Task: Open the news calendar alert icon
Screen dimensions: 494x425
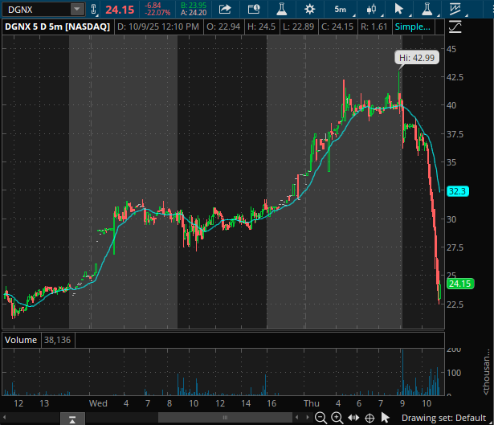Action: pos(254,9)
